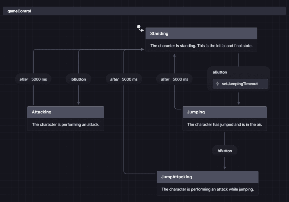Select the Standing state title
Screen dimensions: 289x202
click(159, 33)
